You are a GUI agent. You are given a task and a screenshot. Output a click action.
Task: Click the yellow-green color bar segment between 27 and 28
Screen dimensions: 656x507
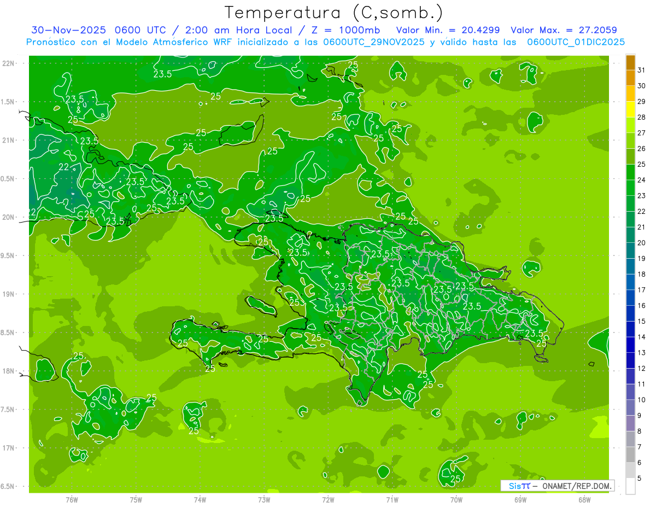coord(630,125)
